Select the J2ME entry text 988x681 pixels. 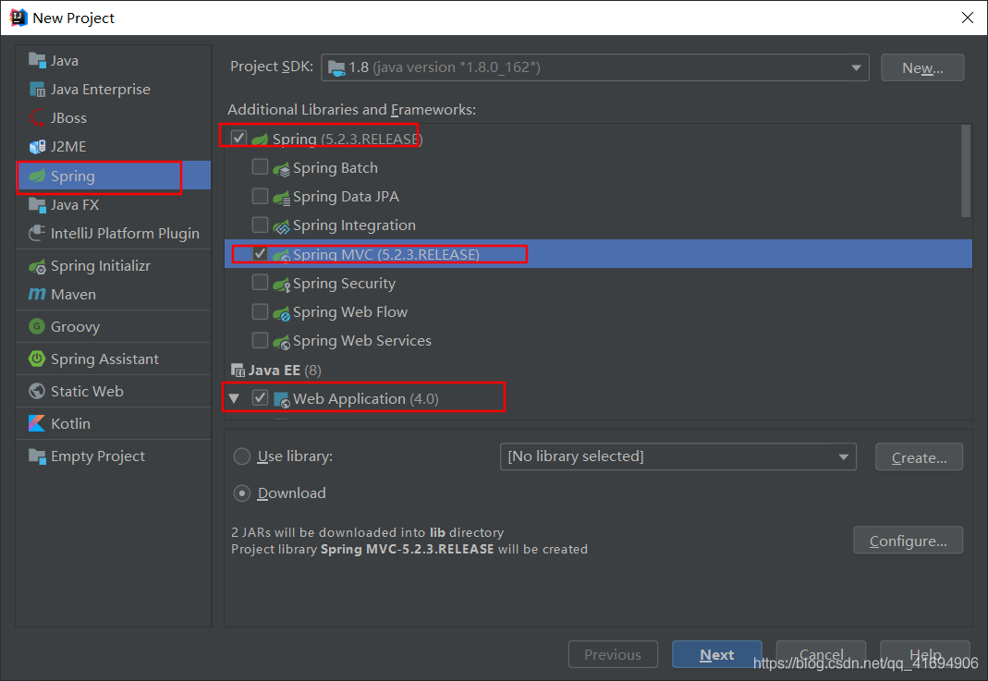click(x=68, y=147)
